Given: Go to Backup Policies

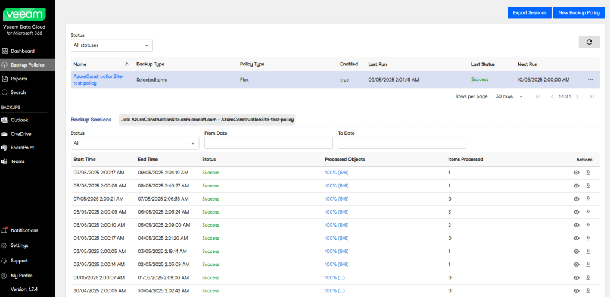Looking at the screenshot, I should (x=27, y=65).
